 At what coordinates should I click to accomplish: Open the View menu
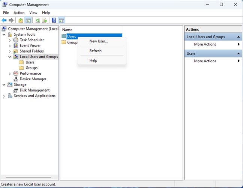[x=33, y=13]
